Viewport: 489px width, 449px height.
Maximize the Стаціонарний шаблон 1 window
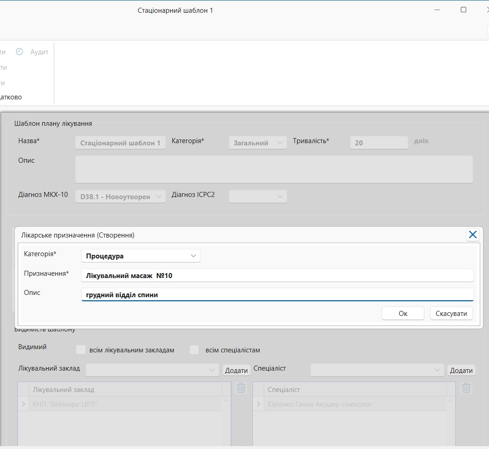[463, 10]
